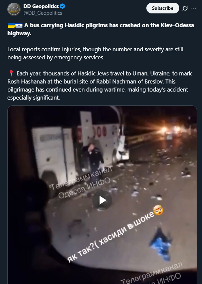Click the paragraph about Rabbi Nachman of Breslov
The height and width of the screenshot is (284, 202).
[x=99, y=86]
